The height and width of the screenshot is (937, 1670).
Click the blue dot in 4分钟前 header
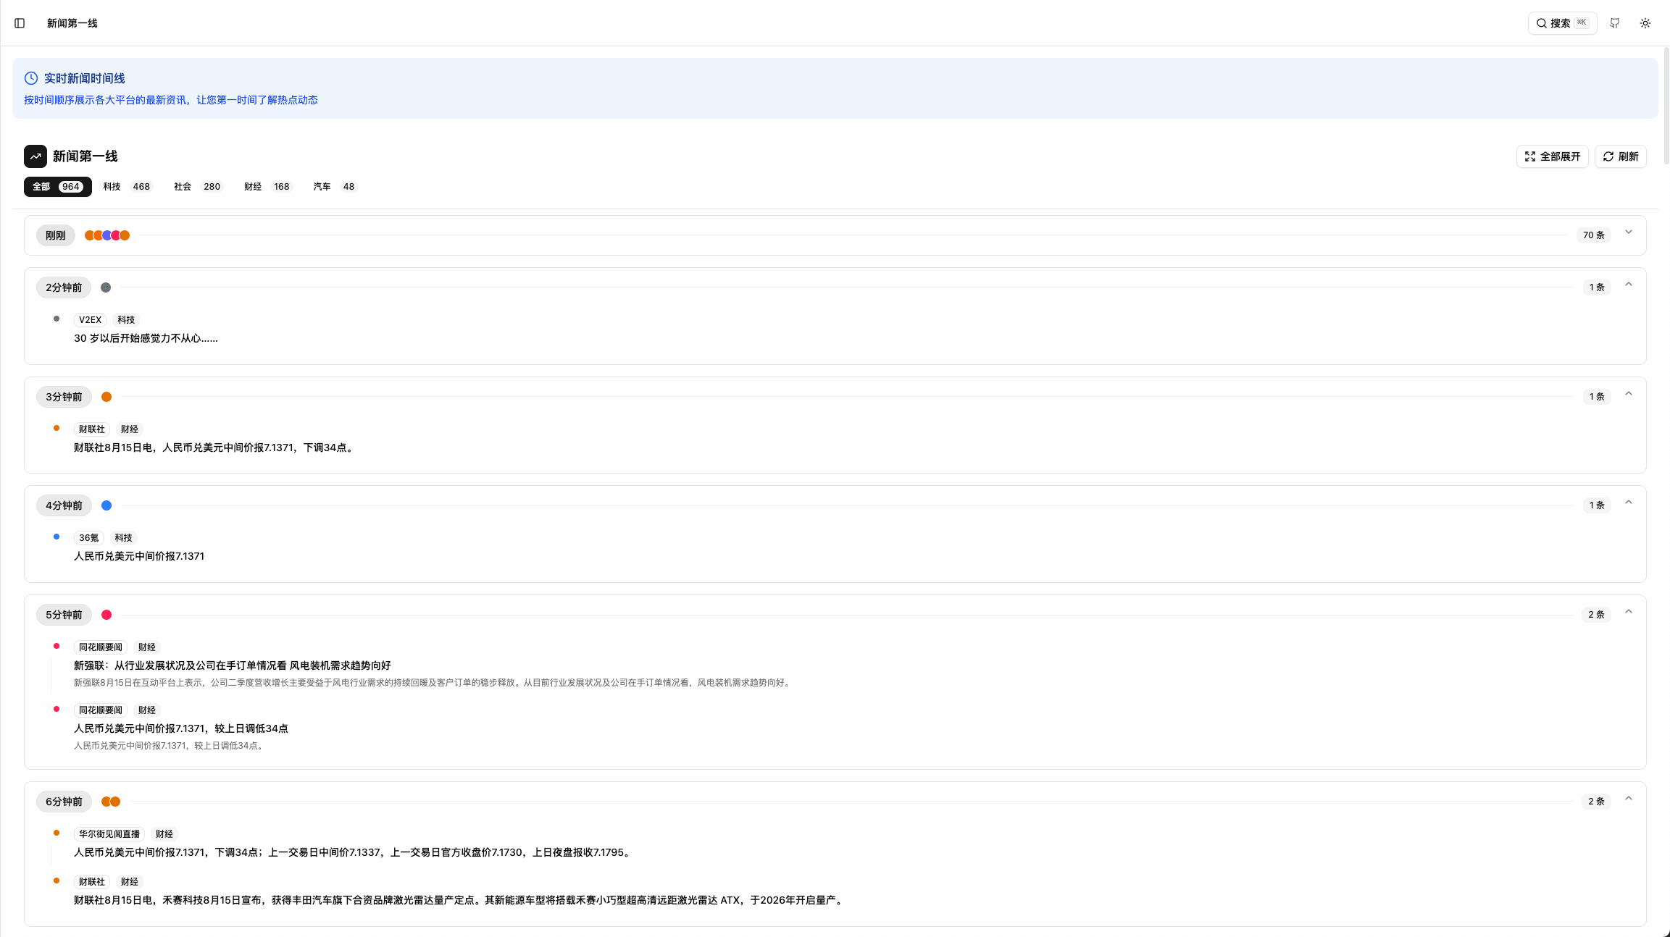pos(107,505)
